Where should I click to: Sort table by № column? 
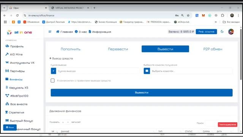(54, 131)
